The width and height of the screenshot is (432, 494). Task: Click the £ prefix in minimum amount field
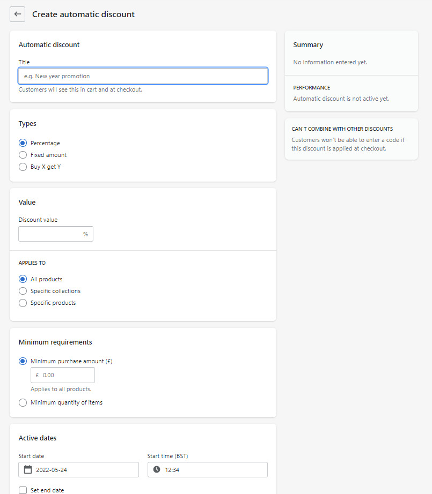pyautogui.click(x=37, y=375)
